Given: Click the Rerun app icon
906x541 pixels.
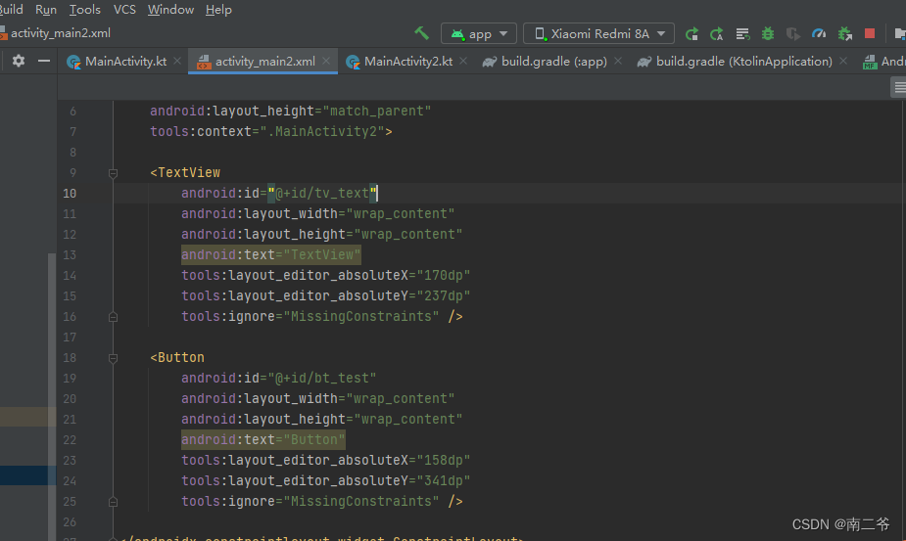Looking at the screenshot, I should click(691, 34).
